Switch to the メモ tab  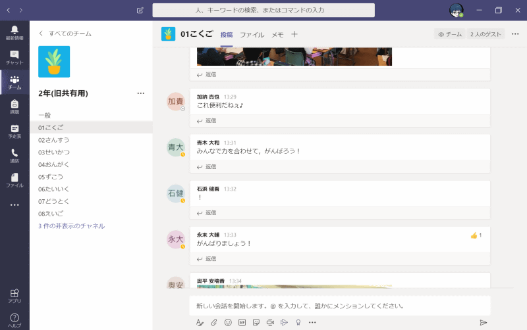tap(277, 35)
